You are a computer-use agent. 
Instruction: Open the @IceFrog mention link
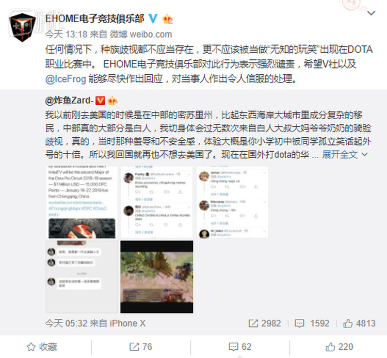[x=66, y=79]
